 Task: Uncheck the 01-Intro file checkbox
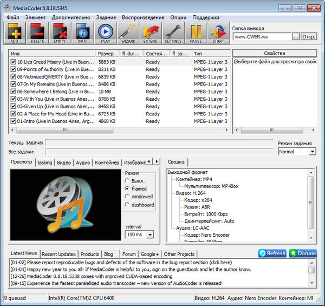pyautogui.click(x=13, y=121)
